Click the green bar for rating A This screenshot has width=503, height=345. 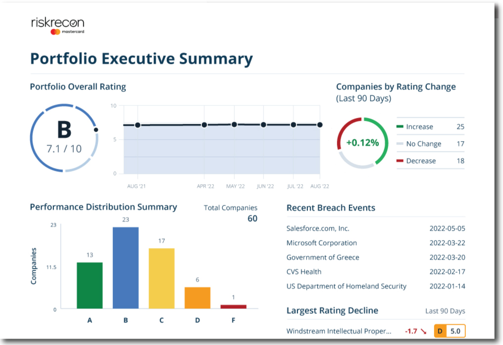[x=90, y=285]
